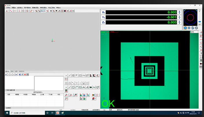Open the last menu in the menu bar
204x117 pixels.
click(59, 7)
